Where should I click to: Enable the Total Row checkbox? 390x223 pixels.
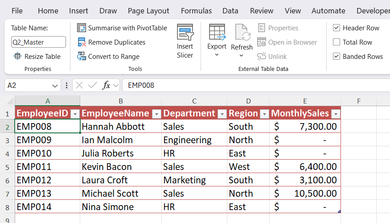coord(336,42)
